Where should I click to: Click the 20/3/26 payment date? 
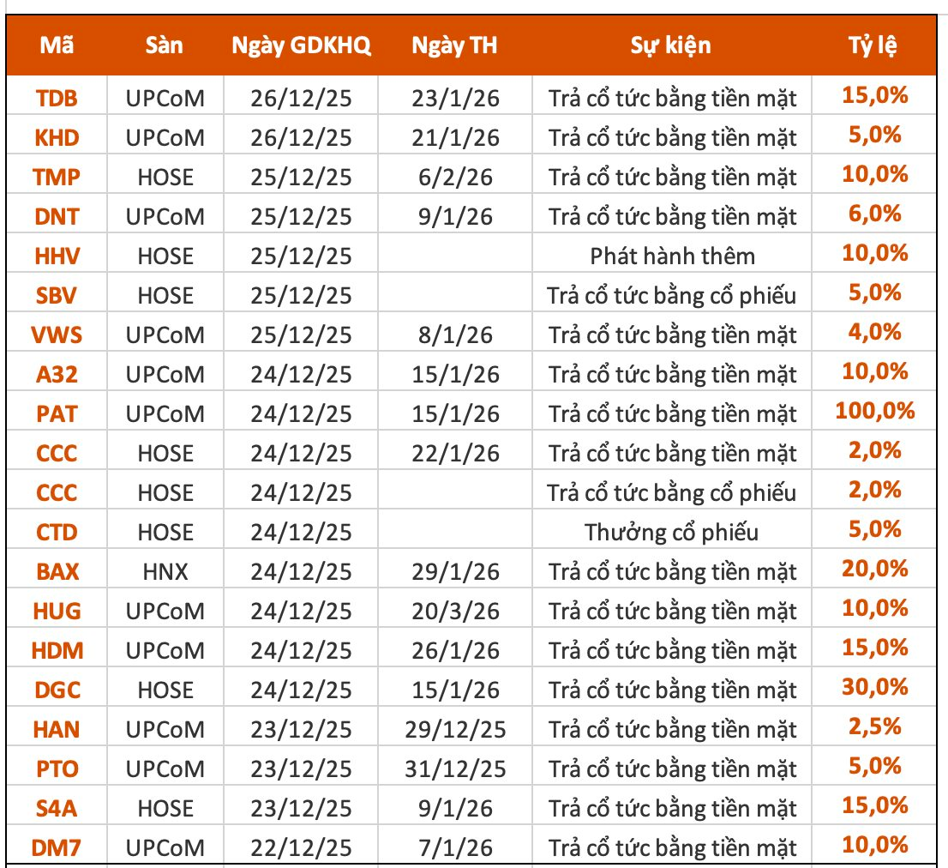(x=453, y=612)
